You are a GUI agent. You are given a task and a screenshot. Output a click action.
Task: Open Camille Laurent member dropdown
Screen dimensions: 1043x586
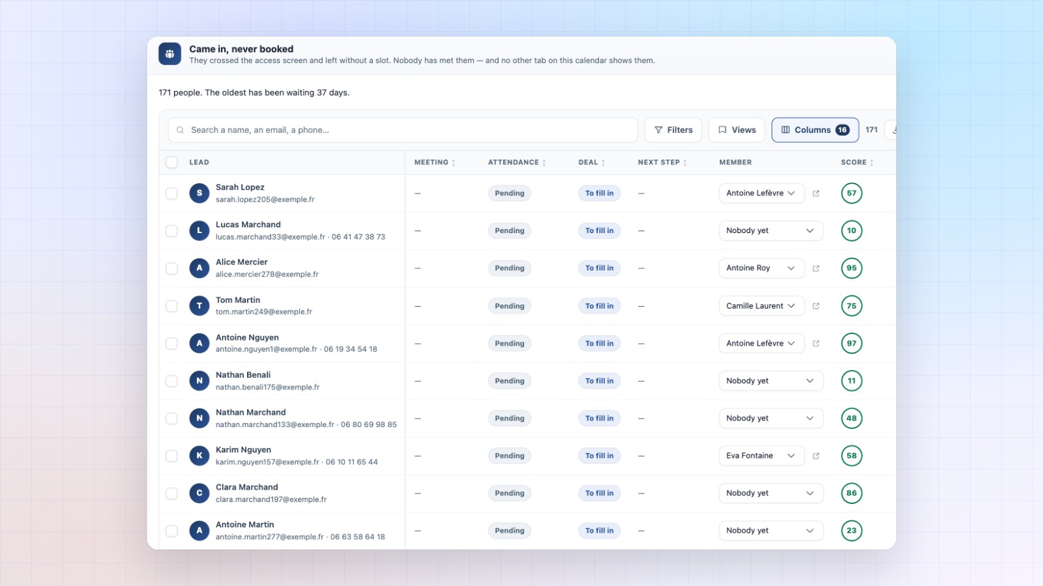(x=761, y=306)
